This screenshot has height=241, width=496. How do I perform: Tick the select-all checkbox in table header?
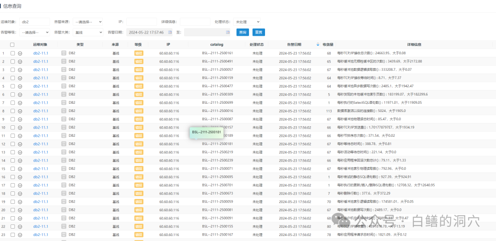click(x=12, y=45)
